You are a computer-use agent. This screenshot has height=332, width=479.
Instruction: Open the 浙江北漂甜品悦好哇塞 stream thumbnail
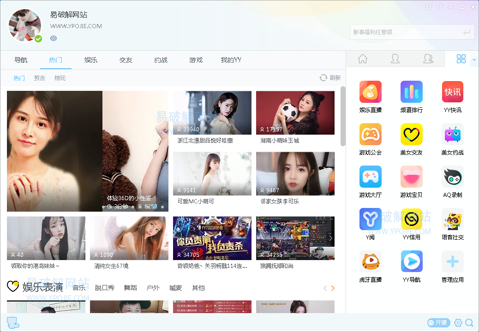tap(212, 113)
